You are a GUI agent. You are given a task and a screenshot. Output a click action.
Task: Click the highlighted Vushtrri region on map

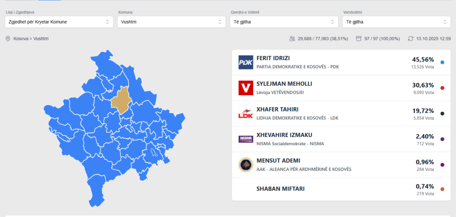click(120, 101)
